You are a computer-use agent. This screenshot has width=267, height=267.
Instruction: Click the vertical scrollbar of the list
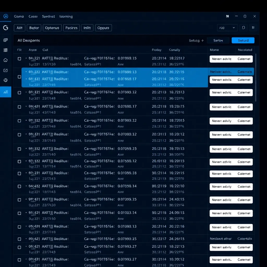256,78
